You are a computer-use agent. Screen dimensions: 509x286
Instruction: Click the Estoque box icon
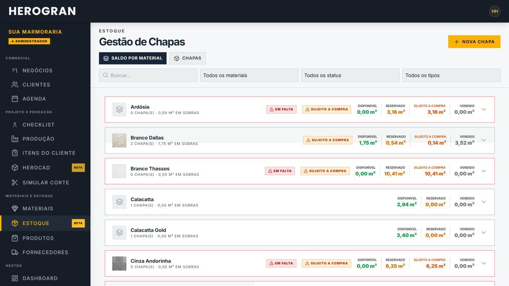click(15, 223)
